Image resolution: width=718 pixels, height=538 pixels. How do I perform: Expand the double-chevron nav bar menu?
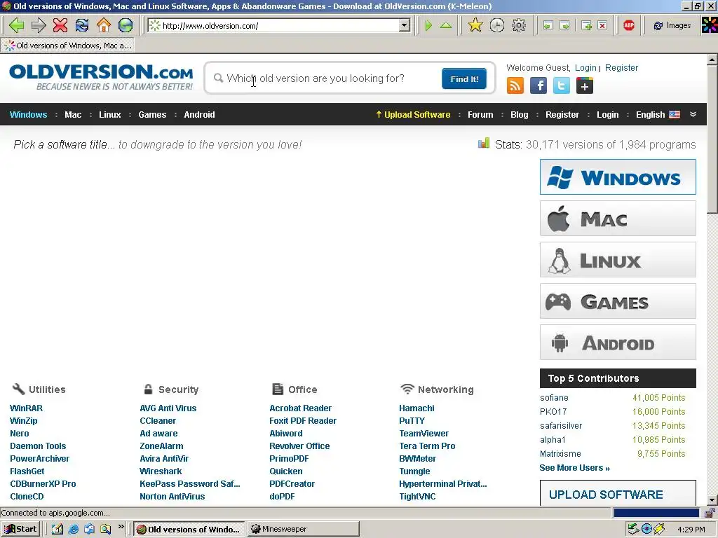pos(693,114)
